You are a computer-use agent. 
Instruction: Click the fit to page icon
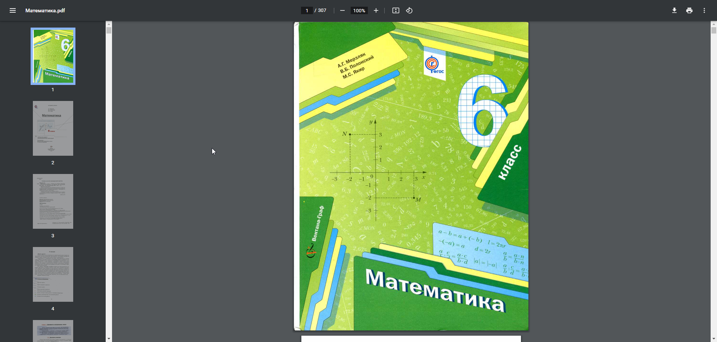click(x=396, y=10)
